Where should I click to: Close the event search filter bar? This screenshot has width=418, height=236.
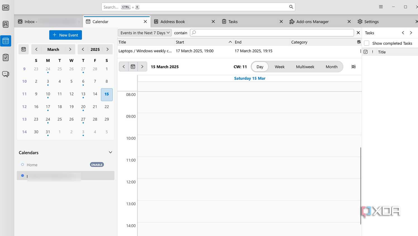[x=358, y=33]
